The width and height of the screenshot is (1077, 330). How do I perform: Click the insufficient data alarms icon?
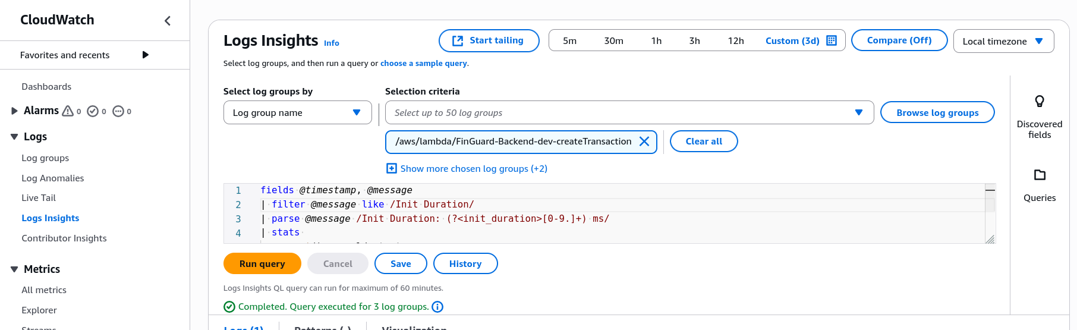click(118, 111)
